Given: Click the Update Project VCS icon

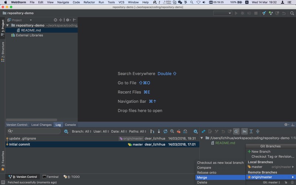Looking at the screenshot, I should [264, 13].
